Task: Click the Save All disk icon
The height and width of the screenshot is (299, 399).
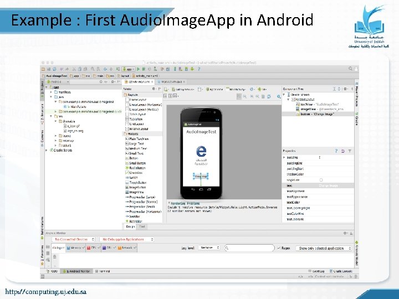Action: click(x=49, y=69)
